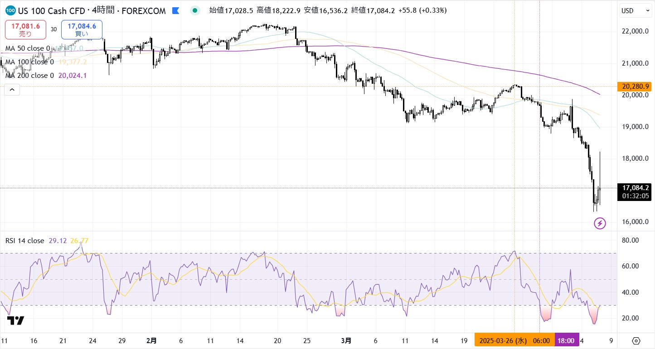Click the purple lightning bolt event icon
Viewport: 655px width, 349px height.
point(600,223)
